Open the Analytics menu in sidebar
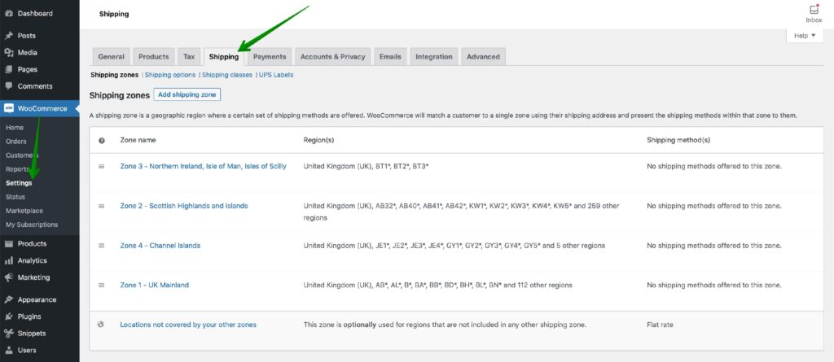Image resolution: width=834 pixels, height=362 pixels. coord(32,261)
